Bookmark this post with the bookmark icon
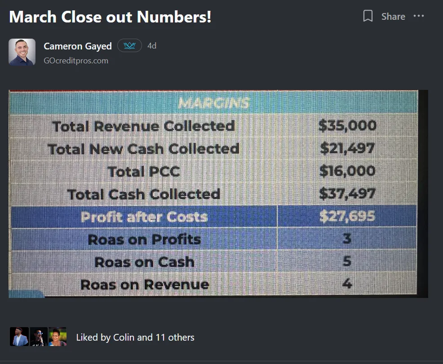This screenshot has width=443, height=364. [368, 16]
